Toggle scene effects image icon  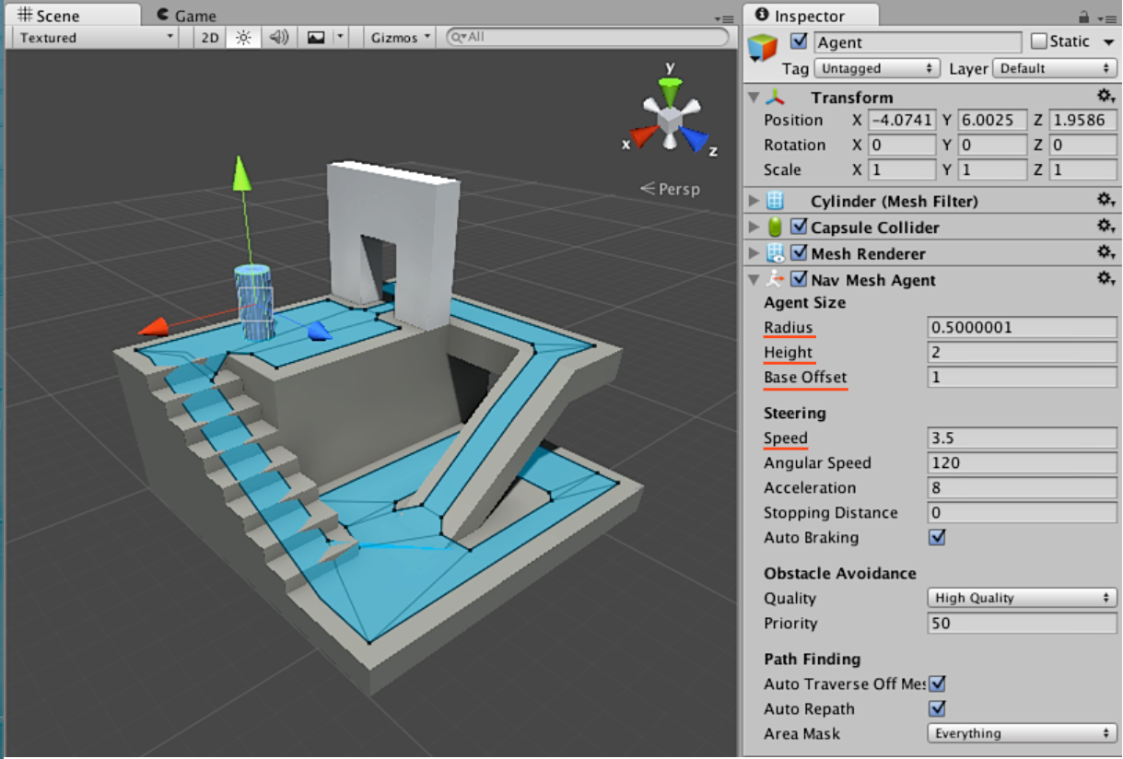click(x=316, y=38)
